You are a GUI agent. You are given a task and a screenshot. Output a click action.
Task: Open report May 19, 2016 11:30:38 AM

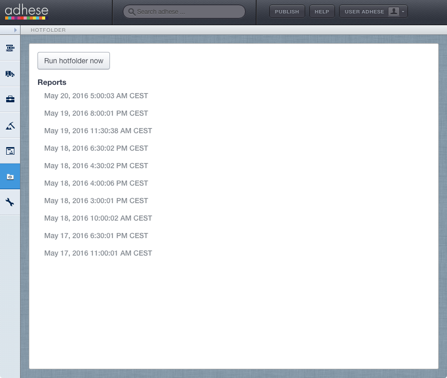pos(98,131)
